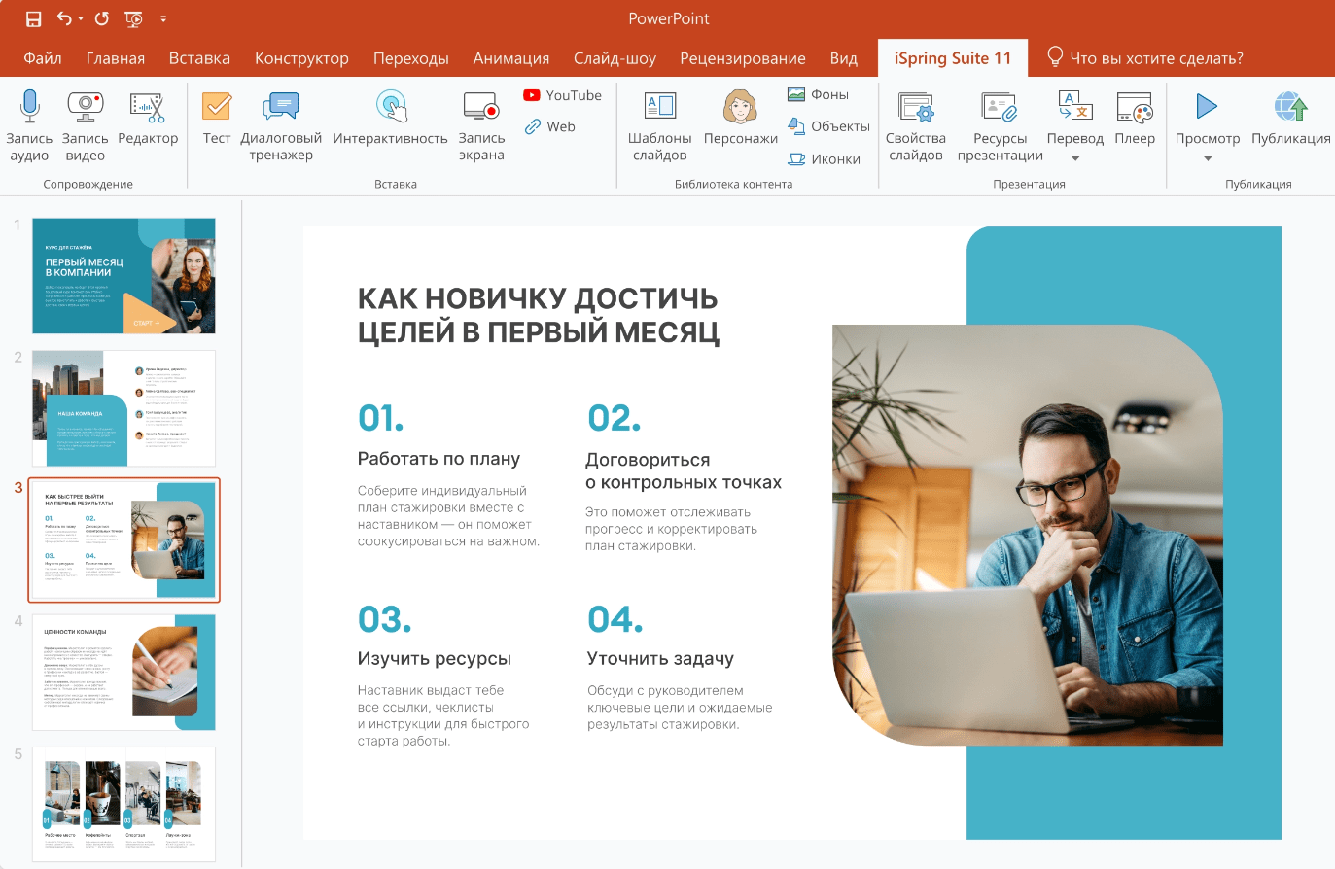Open Персонажи character library
Image resolution: width=1335 pixels, height=869 pixels.
(741, 119)
